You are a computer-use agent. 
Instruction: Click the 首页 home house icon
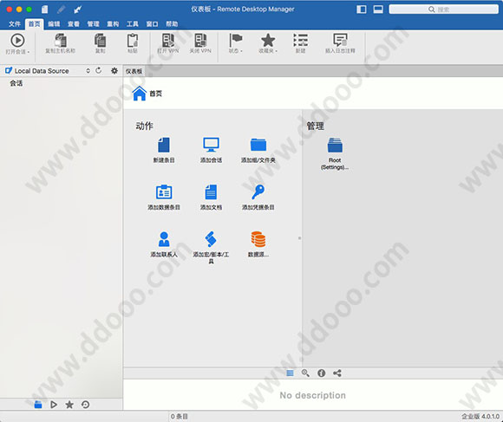[140, 94]
